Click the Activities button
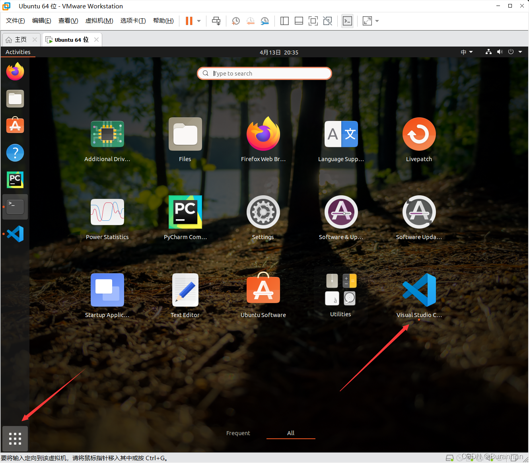The image size is (529, 463). point(18,52)
